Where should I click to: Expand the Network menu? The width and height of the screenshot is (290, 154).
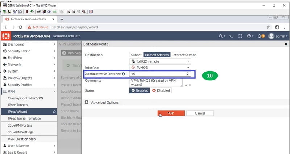(29, 65)
